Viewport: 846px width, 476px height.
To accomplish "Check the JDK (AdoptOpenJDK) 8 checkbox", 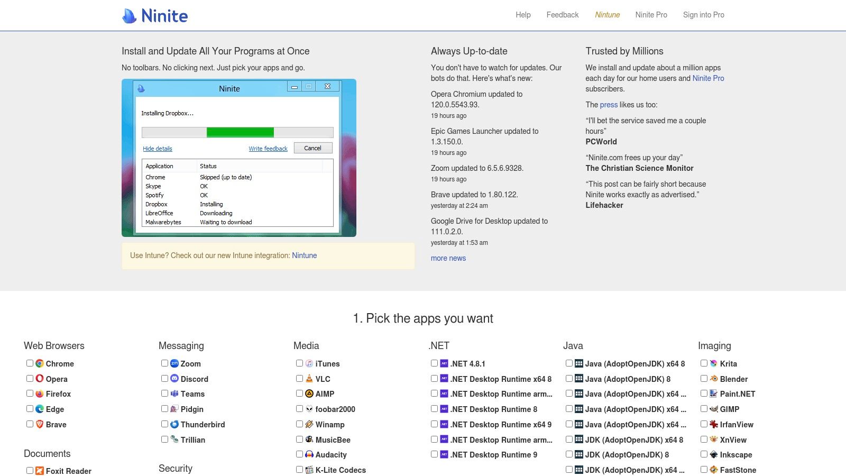I will 569,454.
